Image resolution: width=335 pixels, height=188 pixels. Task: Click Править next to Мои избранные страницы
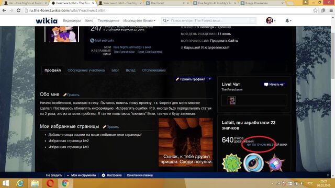pyautogui.click(x=113, y=127)
